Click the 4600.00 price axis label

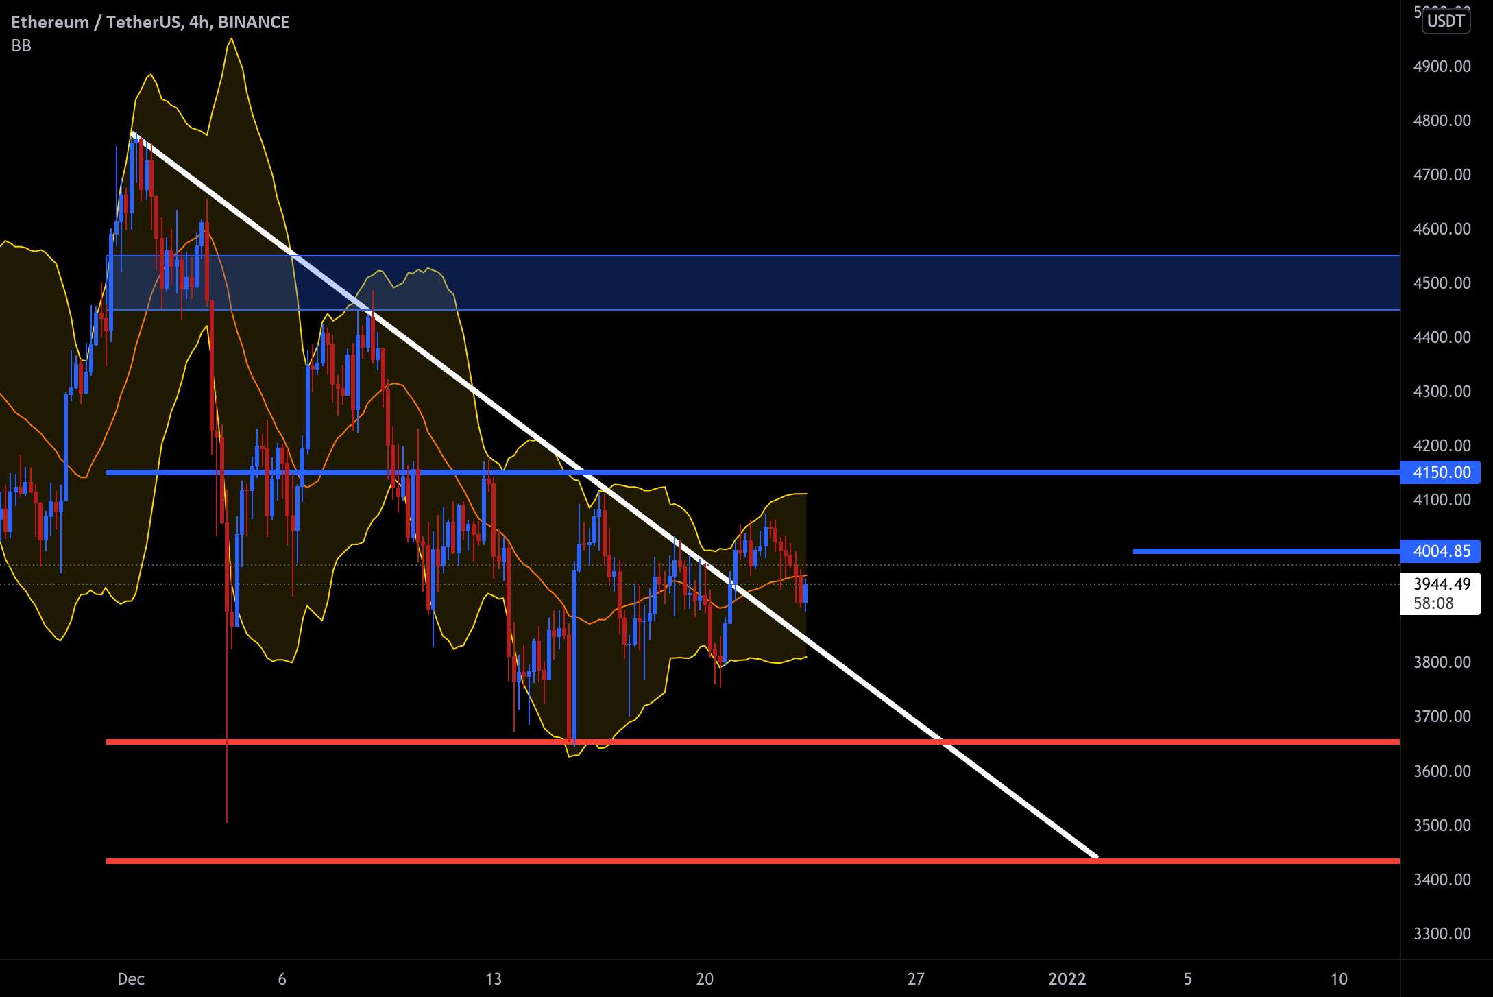click(x=1442, y=229)
